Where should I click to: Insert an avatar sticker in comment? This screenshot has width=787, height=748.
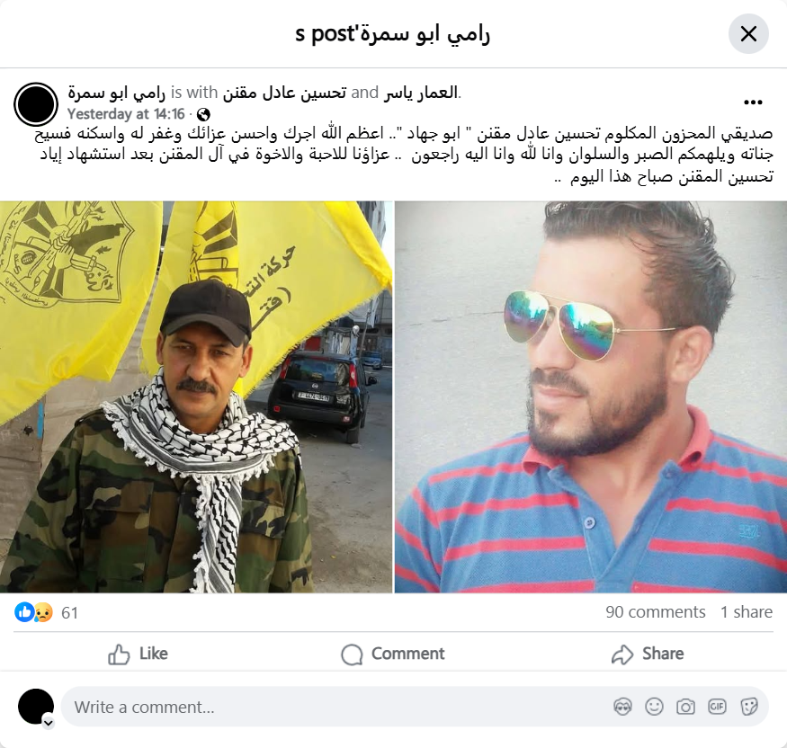623,707
